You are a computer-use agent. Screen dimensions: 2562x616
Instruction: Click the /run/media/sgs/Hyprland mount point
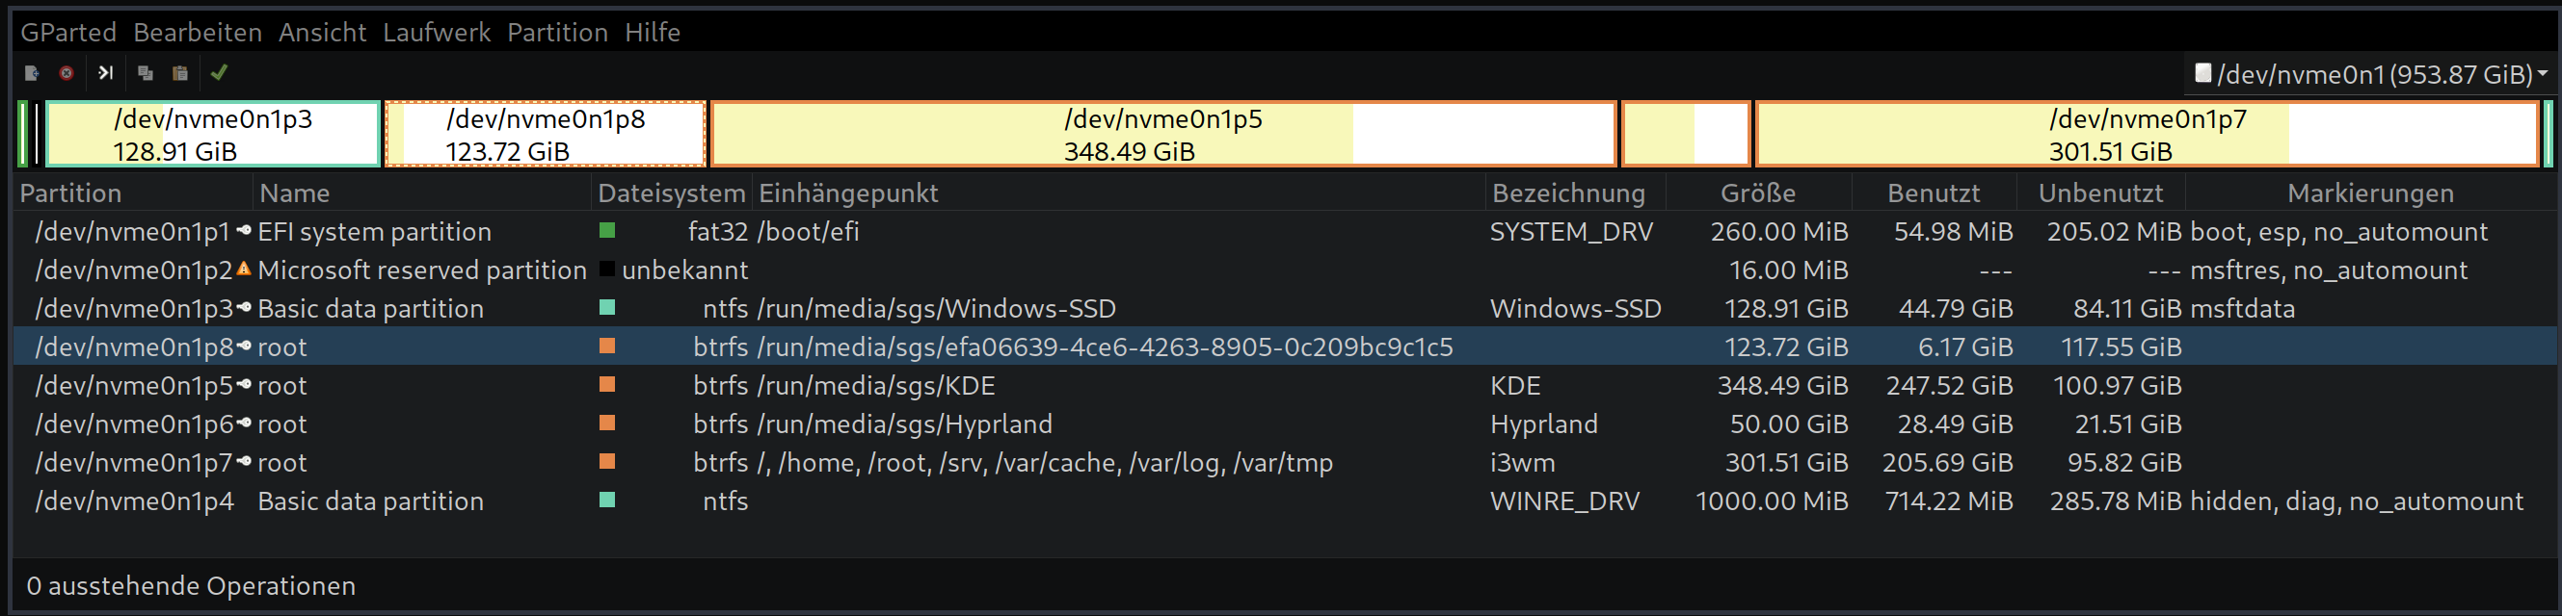pos(905,424)
